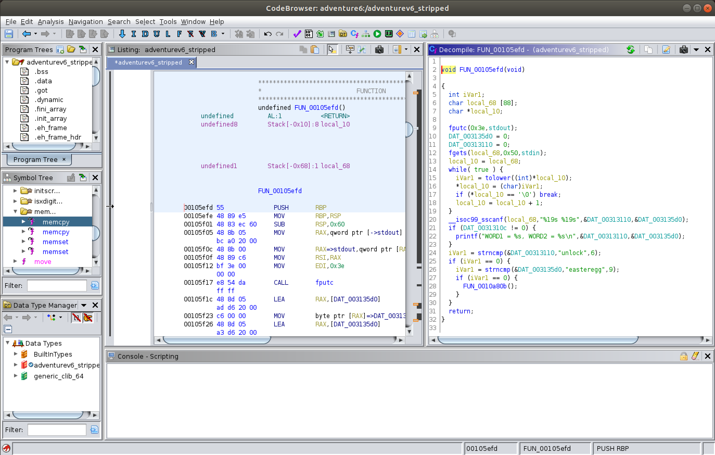
Task: Click the Display Memory Map chip icon
Action: [389, 34]
